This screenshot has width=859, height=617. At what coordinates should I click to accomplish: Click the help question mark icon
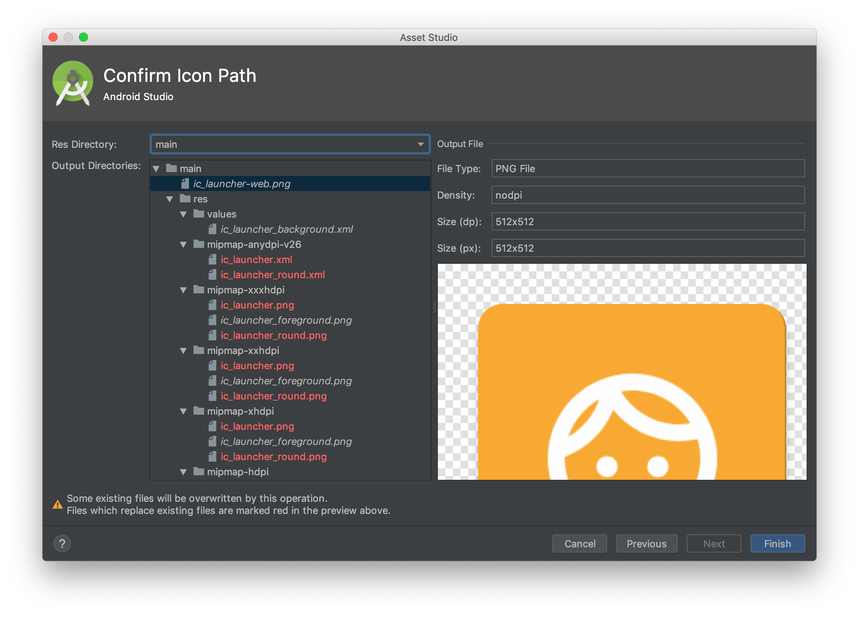pyautogui.click(x=62, y=543)
